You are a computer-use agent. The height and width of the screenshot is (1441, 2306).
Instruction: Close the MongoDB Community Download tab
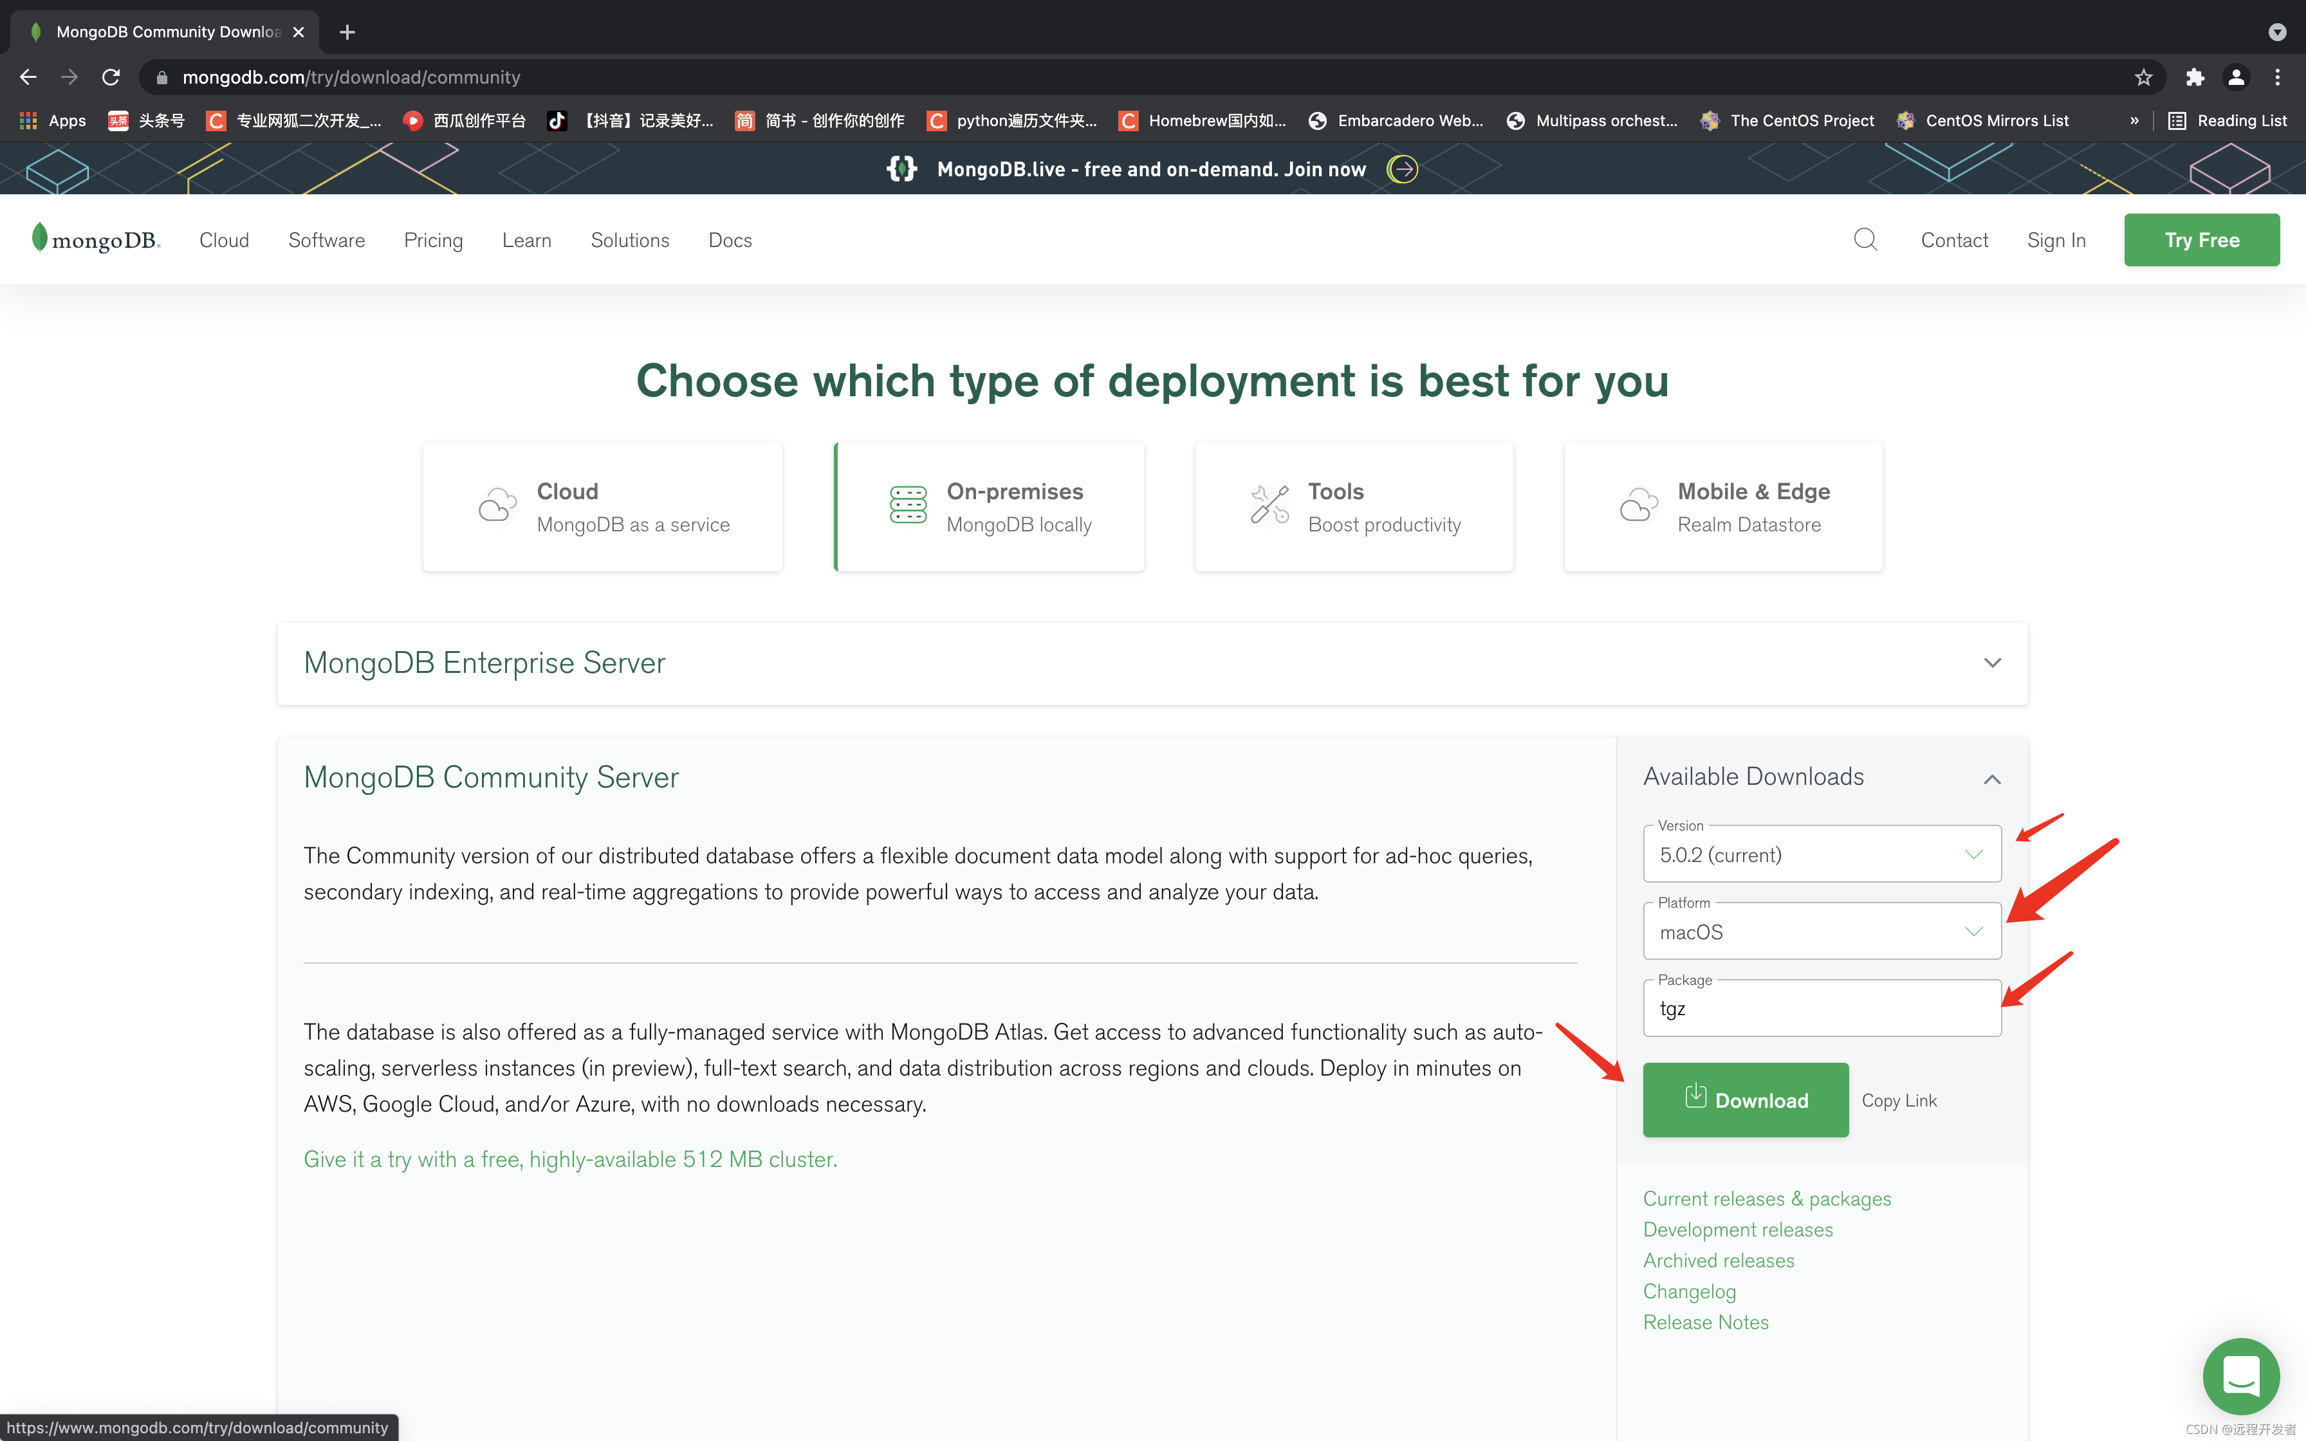click(x=299, y=32)
